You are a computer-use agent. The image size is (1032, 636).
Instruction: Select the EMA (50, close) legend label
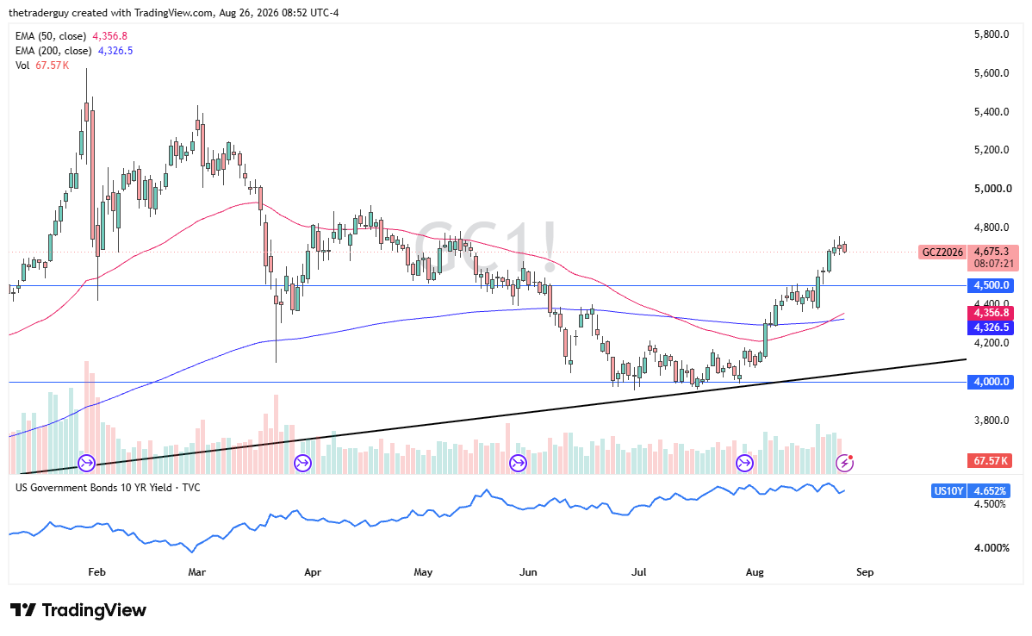coord(52,36)
